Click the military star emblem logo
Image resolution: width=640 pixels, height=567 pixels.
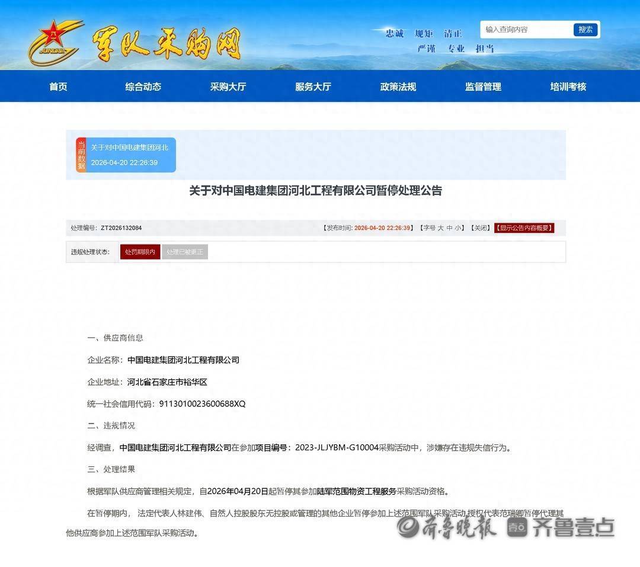coord(55,43)
